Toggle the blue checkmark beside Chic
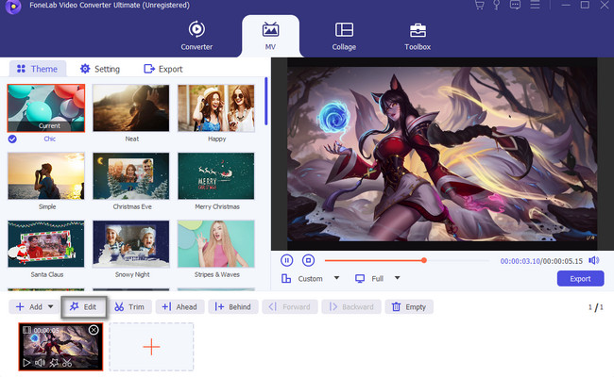Viewport: 614px width, 377px height. (x=12, y=139)
